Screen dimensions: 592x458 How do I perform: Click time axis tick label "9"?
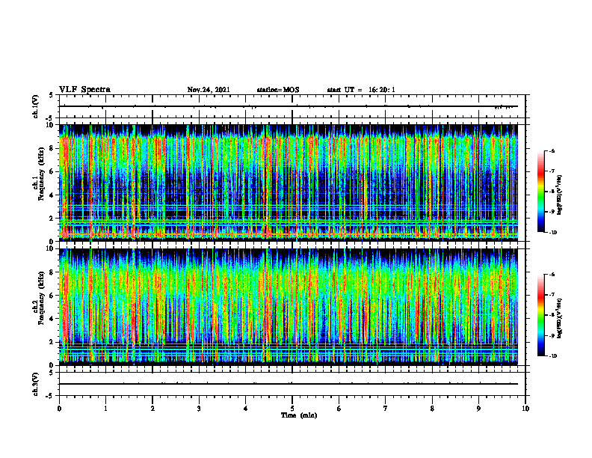[x=478, y=409]
